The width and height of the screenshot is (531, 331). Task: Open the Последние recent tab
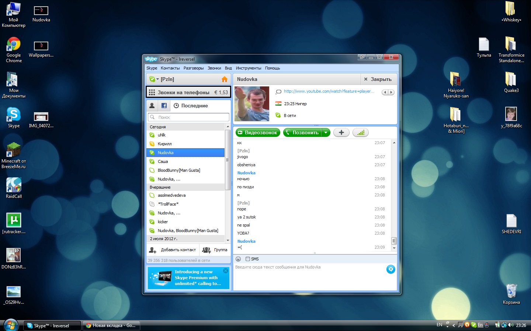[x=191, y=106]
